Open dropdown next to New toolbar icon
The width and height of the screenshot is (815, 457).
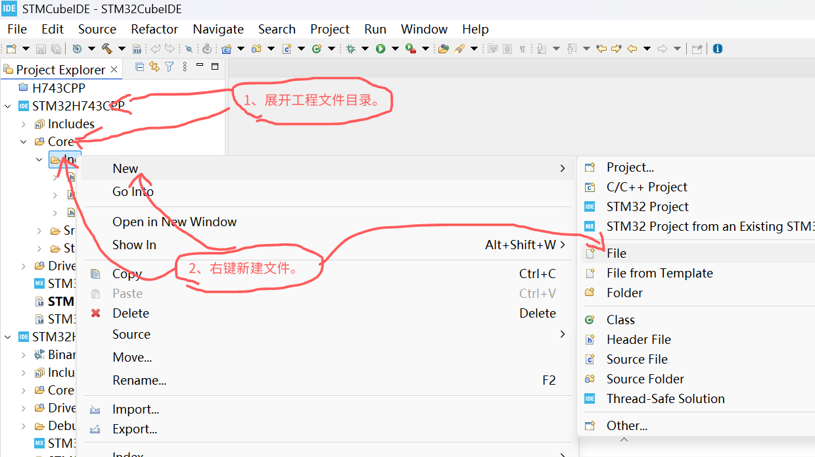(x=26, y=49)
